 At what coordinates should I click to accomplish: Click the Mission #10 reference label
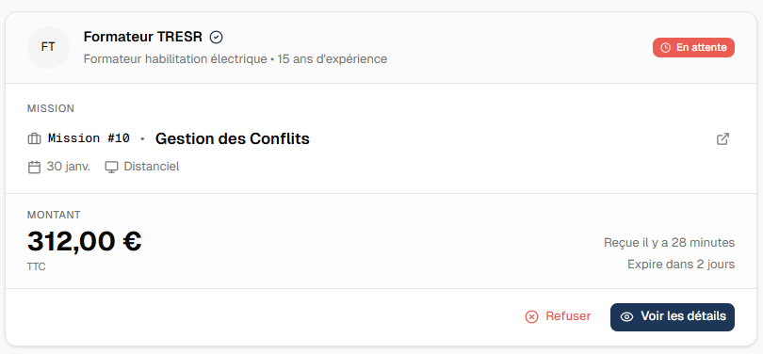pyautogui.click(x=89, y=138)
